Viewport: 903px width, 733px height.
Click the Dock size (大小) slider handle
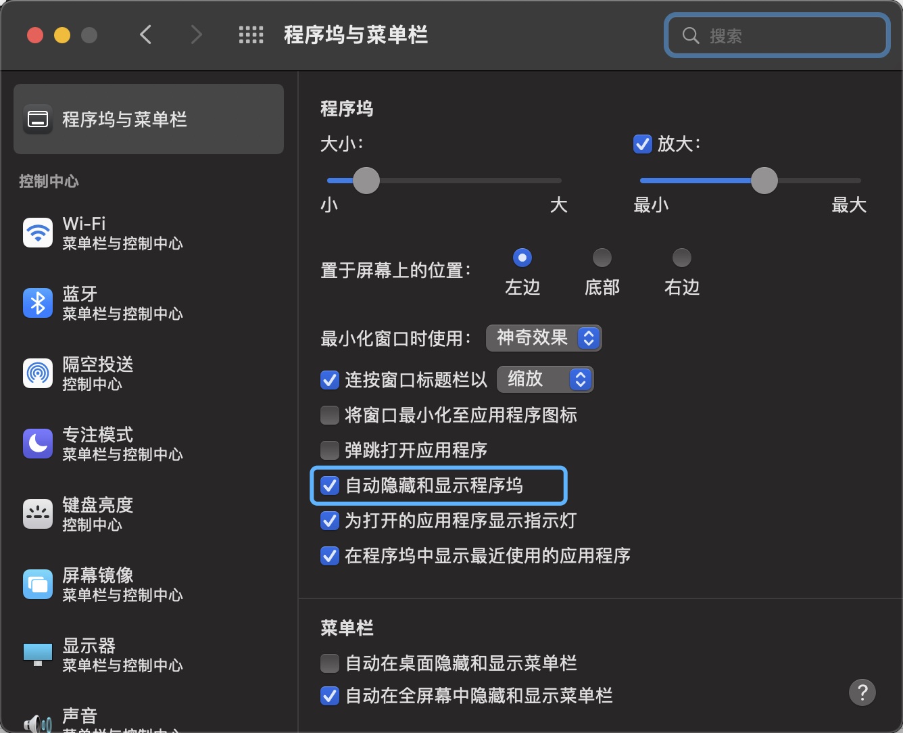[366, 181]
